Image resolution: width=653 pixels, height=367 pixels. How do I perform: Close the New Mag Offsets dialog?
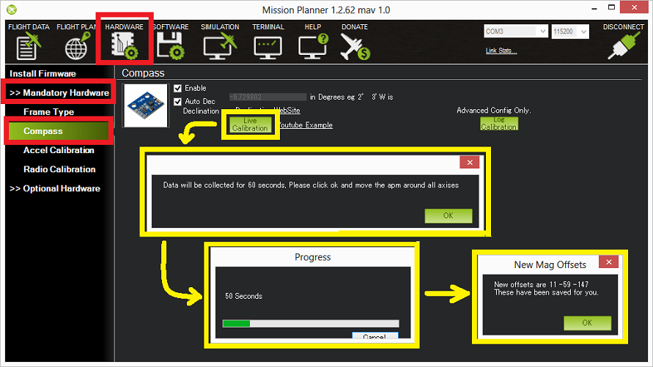tap(608, 262)
